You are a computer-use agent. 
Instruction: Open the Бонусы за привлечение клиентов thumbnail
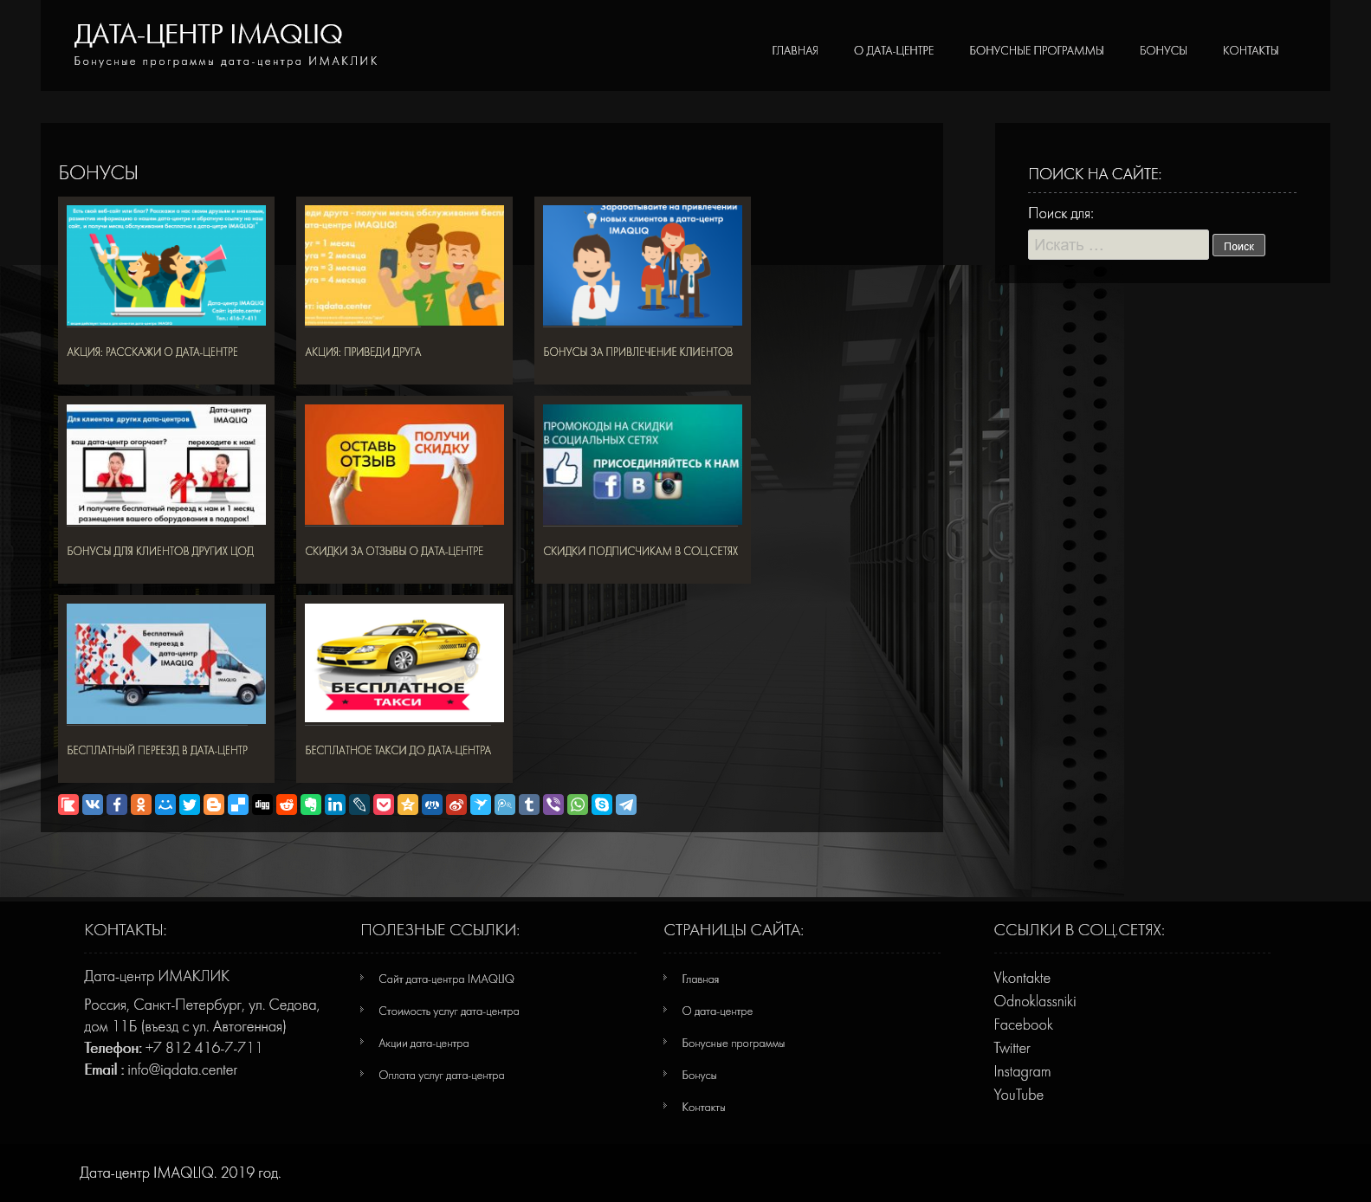coord(643,265)
